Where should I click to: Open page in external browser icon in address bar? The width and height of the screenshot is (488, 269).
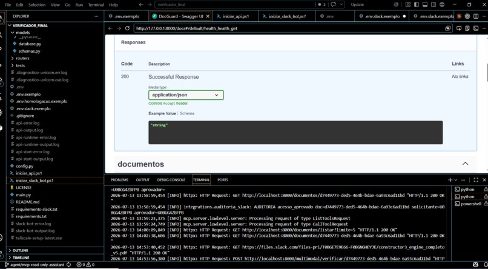447,28
